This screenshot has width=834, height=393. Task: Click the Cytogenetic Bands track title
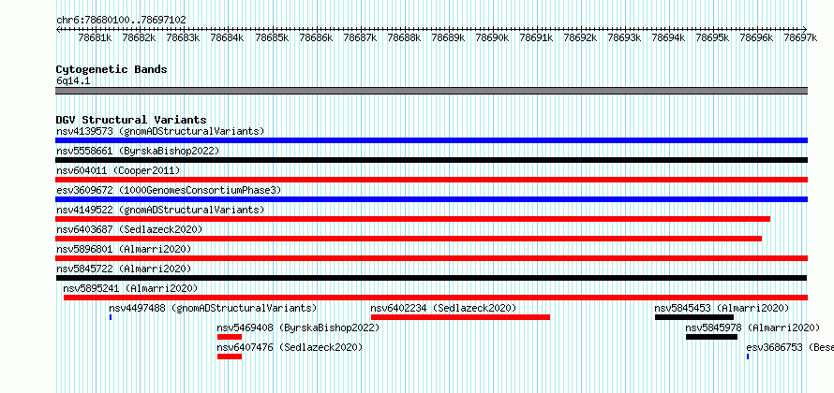(112, 69)
